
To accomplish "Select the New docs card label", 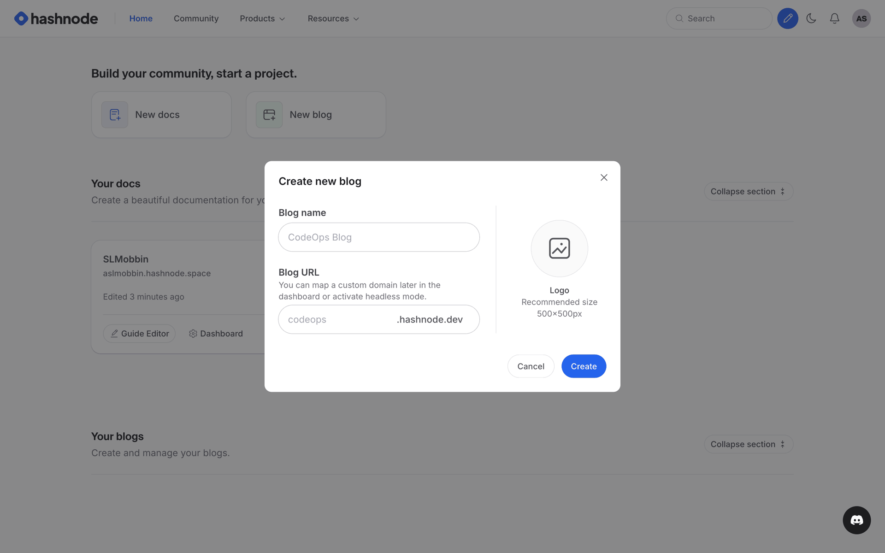I will pyautogui.click(x=157, y=115).
